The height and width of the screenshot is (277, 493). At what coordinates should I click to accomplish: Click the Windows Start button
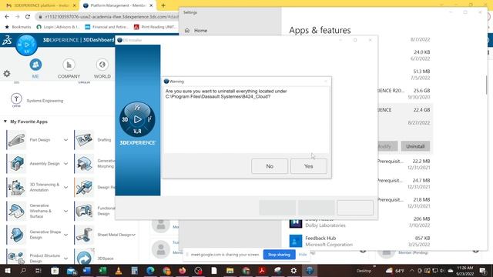tap(8, 270)
